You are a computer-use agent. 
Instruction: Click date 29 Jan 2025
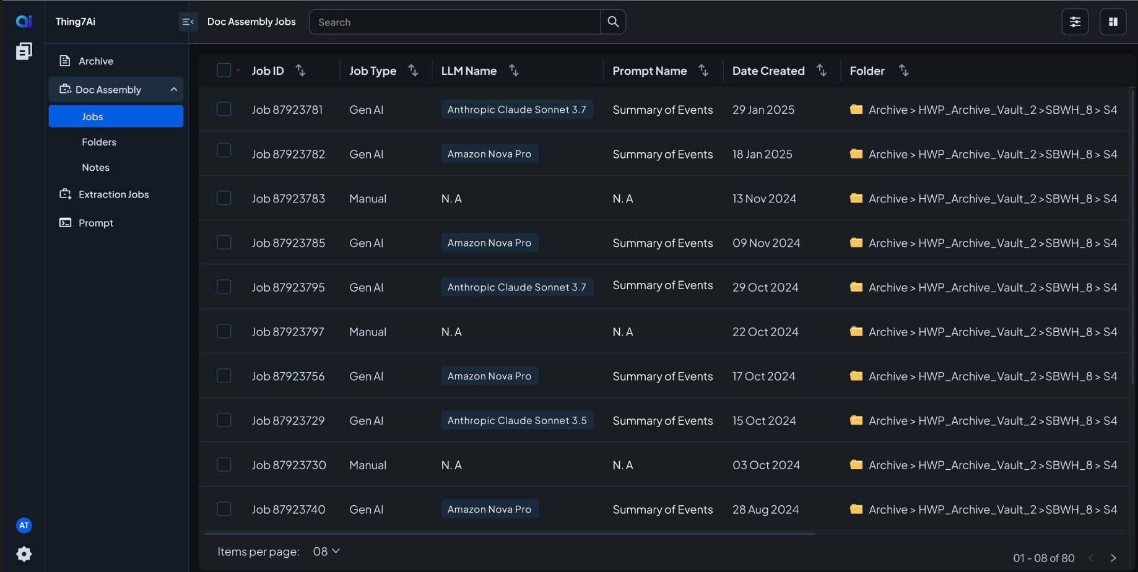tap(763, 110)
